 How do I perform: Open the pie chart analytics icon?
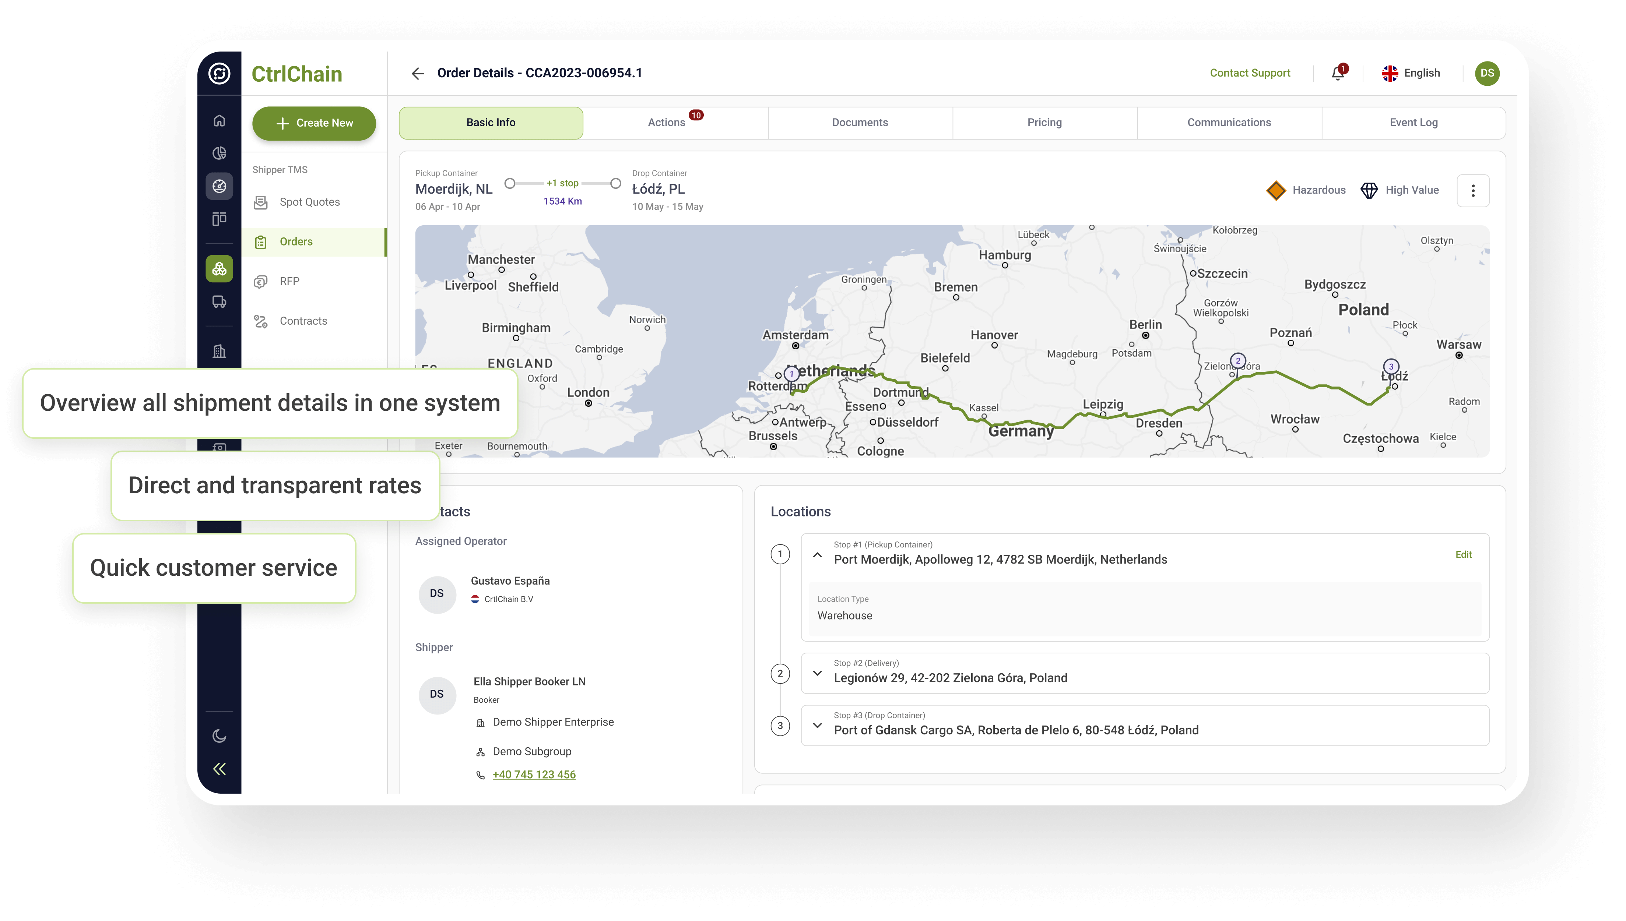click(x=219, y=153)
